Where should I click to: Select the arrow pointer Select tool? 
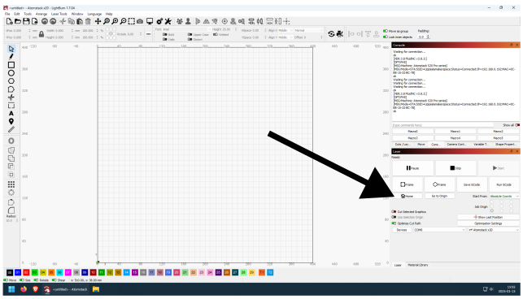[11, 49]
